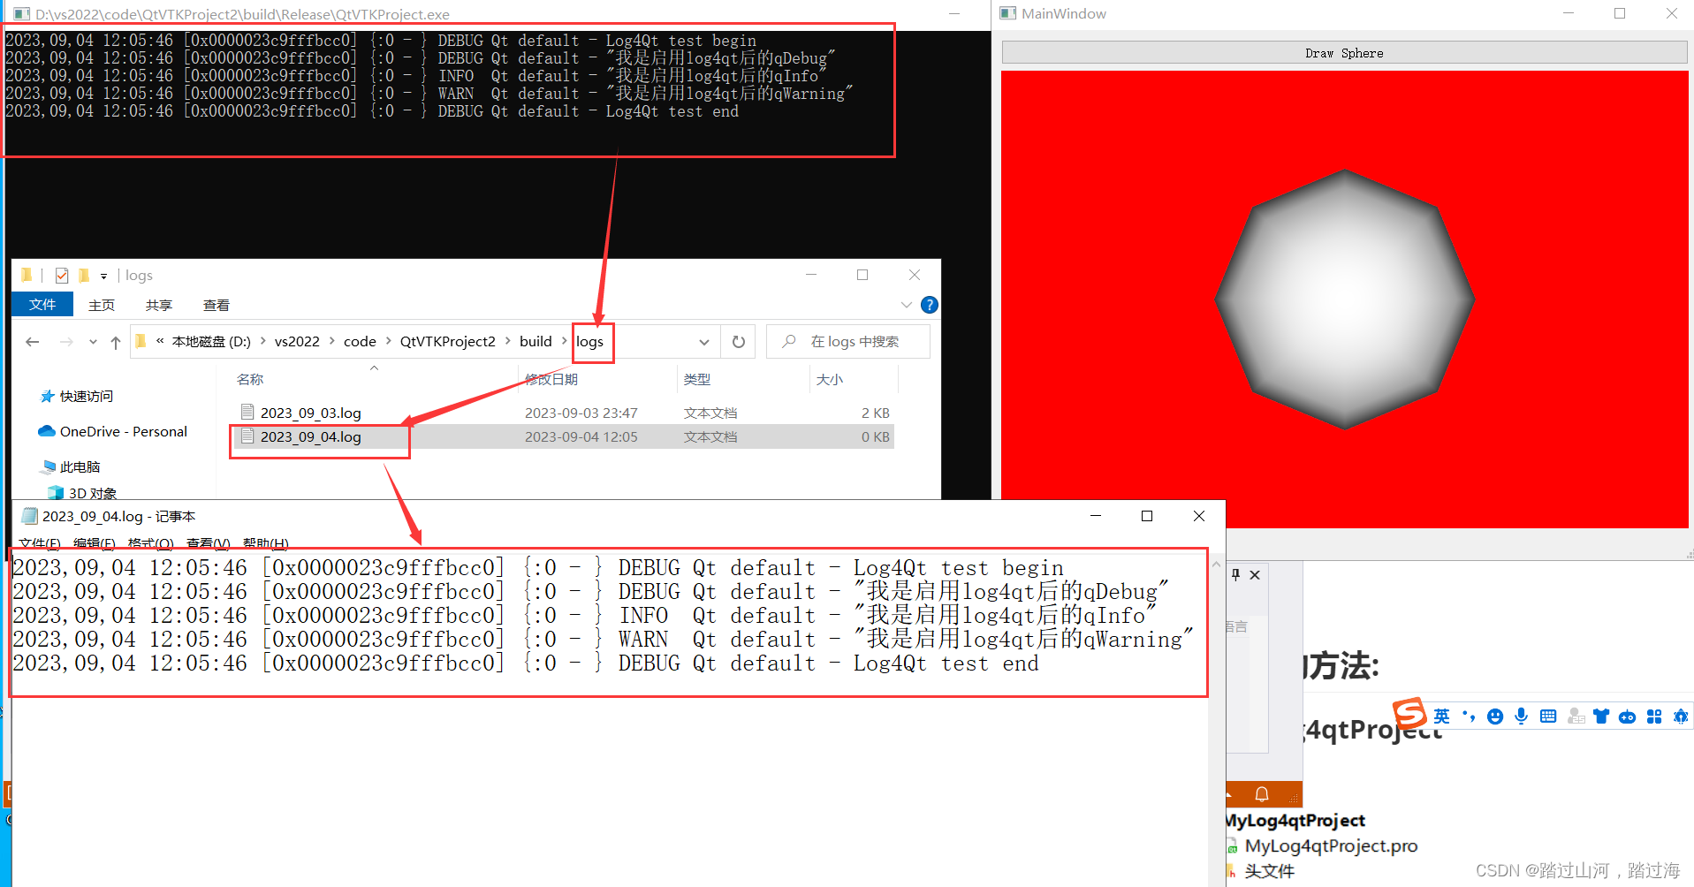
Task: Click the Sogou account login person icon
Action: point(1576,716)
